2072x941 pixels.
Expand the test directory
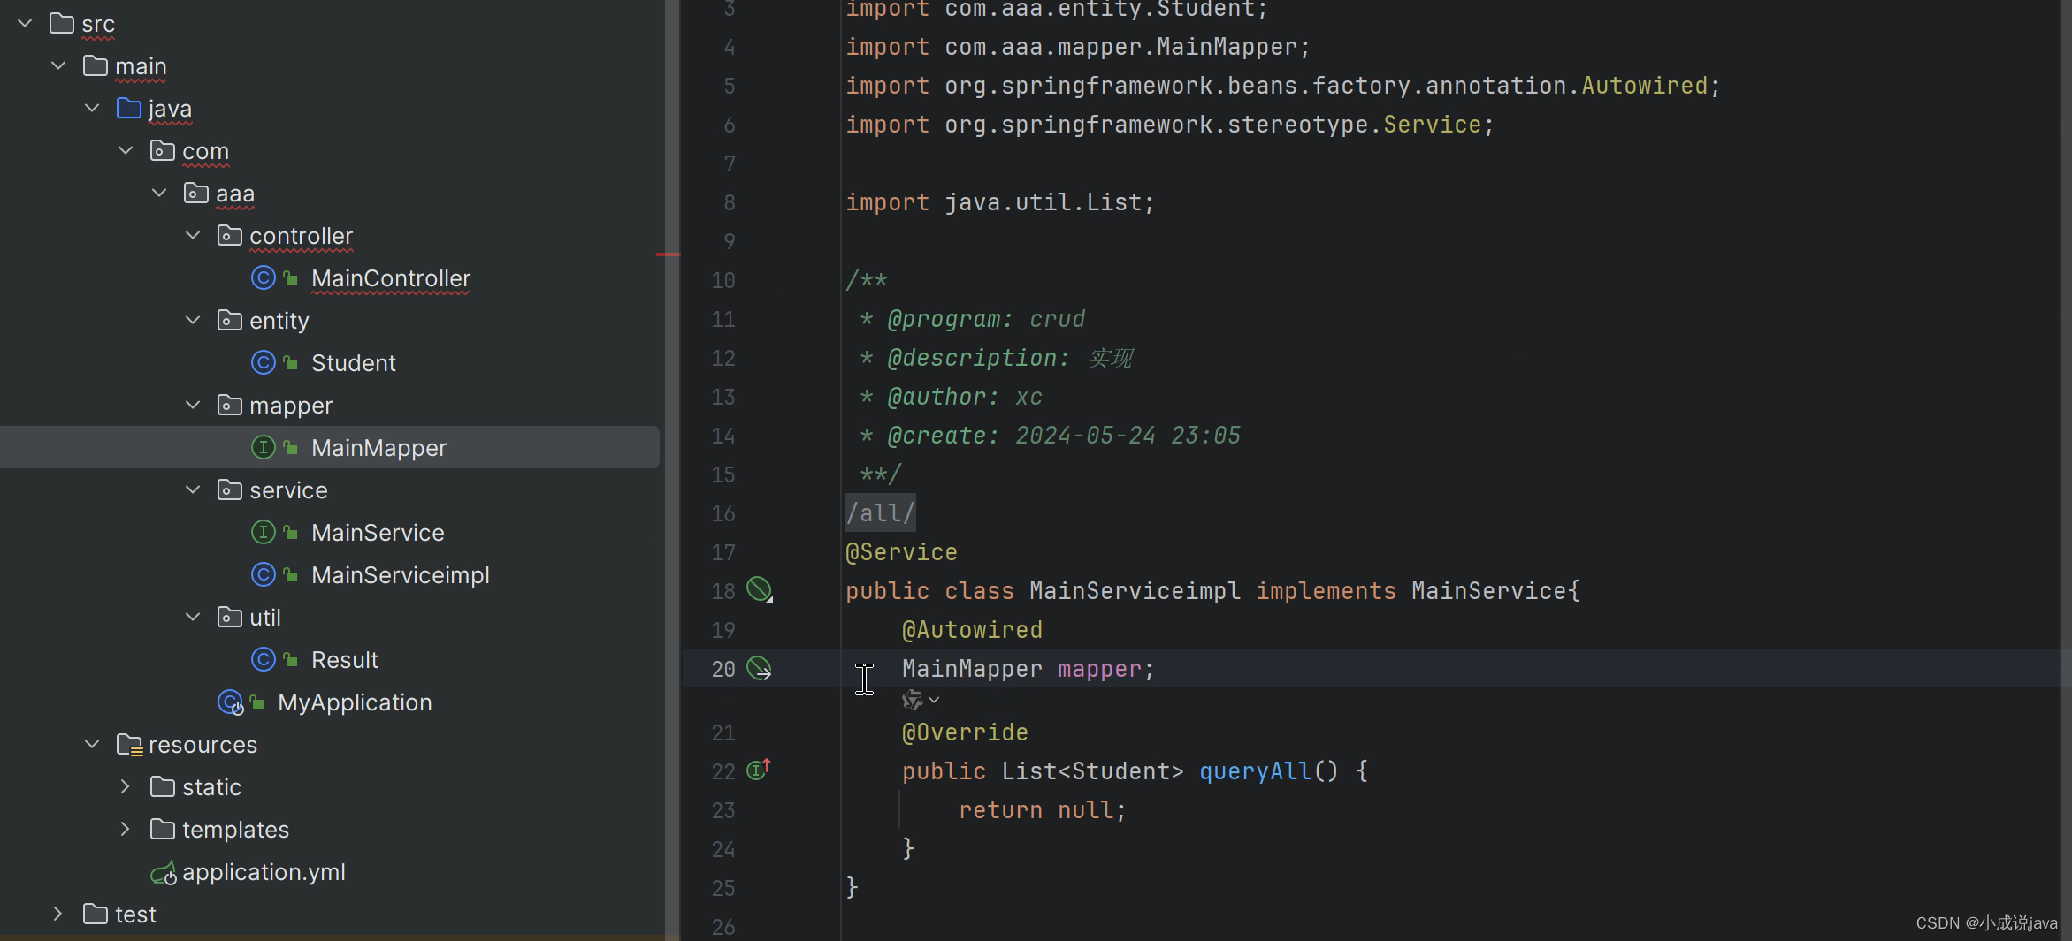pyautogui.click(x=57, y=914)
